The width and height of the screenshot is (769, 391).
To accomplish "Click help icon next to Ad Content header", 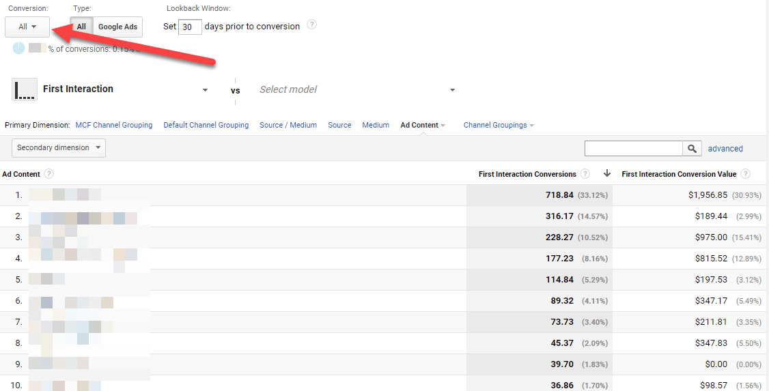I will pos(49,174).
